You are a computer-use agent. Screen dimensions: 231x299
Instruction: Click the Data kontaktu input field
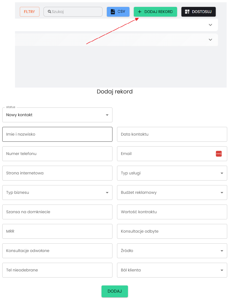click(172, 134)
